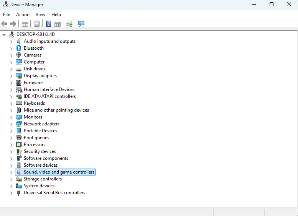
Task: Click the Back arrow toolbar icon
Action: point(4,24)
